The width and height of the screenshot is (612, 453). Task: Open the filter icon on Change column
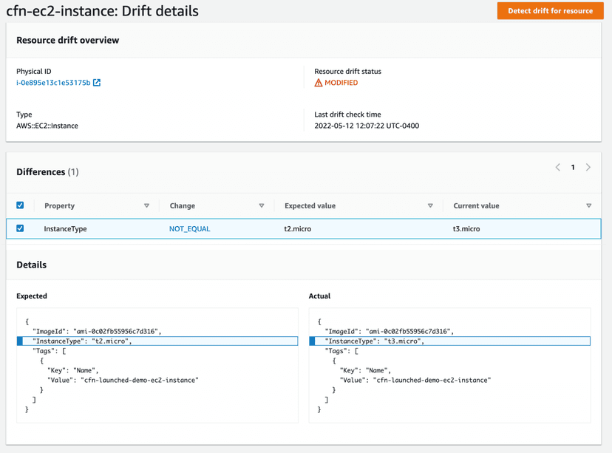(262, 205)
